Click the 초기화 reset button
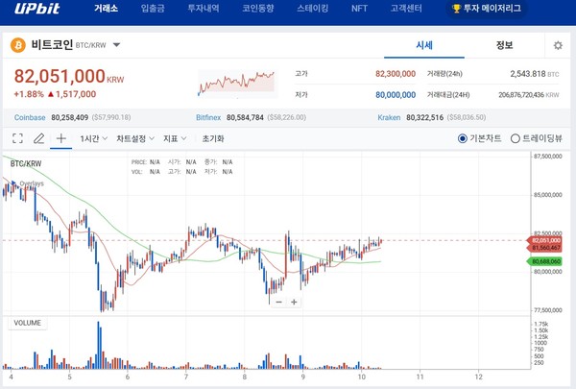 coord(212,138)
